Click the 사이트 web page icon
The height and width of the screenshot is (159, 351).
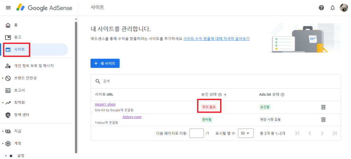point(8,50)
